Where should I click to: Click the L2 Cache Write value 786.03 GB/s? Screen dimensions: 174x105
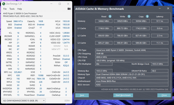point(122,36)
